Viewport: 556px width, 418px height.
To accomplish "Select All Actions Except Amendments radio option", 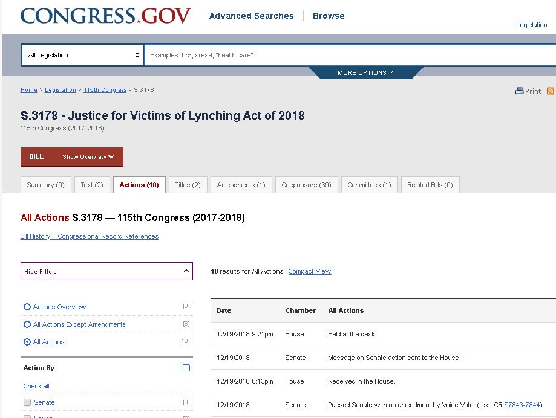I will coord(27,324).
